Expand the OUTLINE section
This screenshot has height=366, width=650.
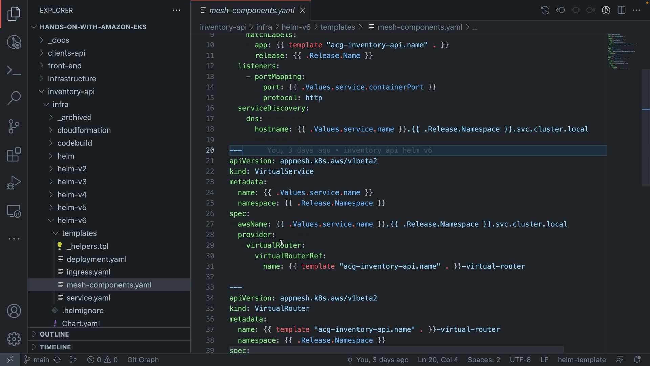[54, 334]
